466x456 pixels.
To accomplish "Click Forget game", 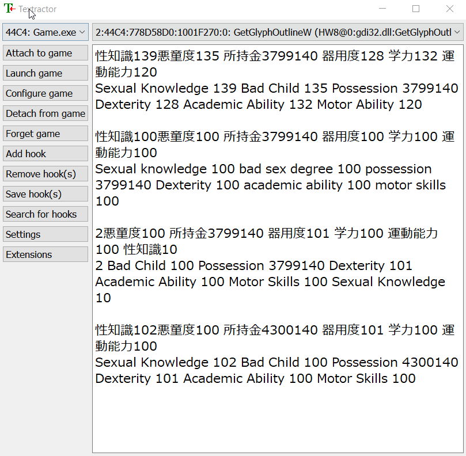I will pos(45,134).
